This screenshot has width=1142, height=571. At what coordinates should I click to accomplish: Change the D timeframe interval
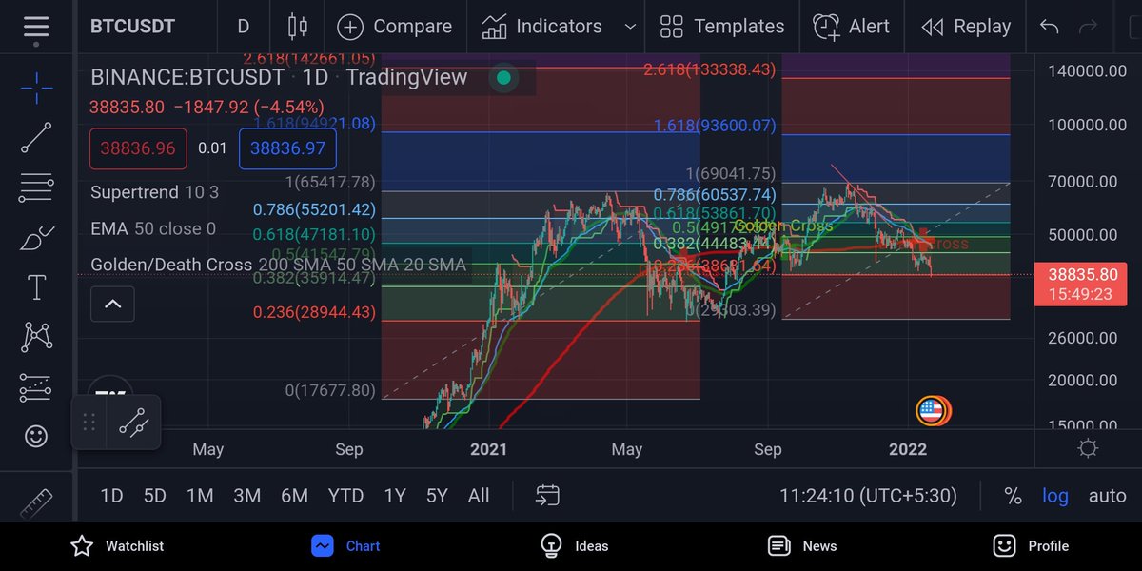point(244,27)
